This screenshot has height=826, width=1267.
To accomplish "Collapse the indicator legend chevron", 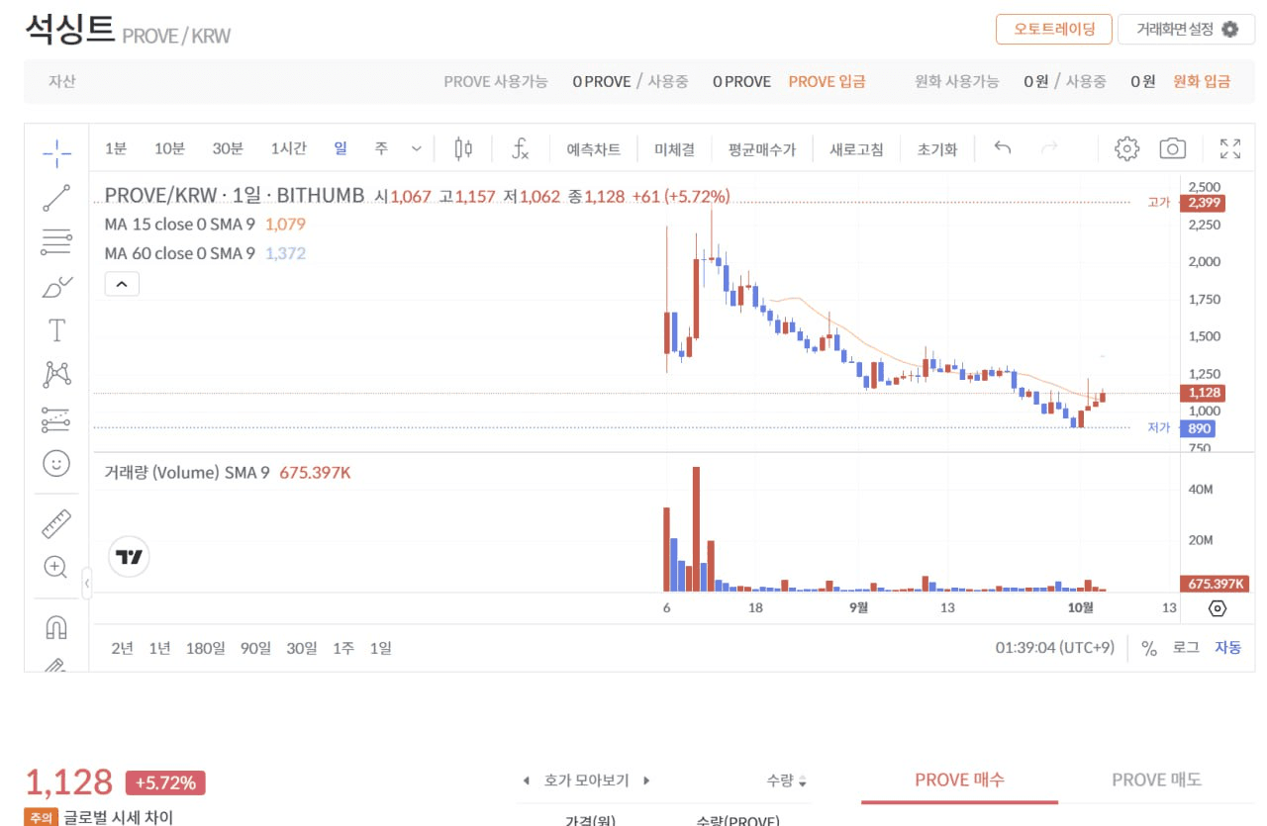I will (x=122, y=285).
